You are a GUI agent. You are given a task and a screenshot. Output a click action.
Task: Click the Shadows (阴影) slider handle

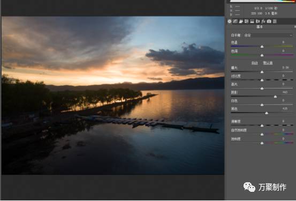coord(276,96)
